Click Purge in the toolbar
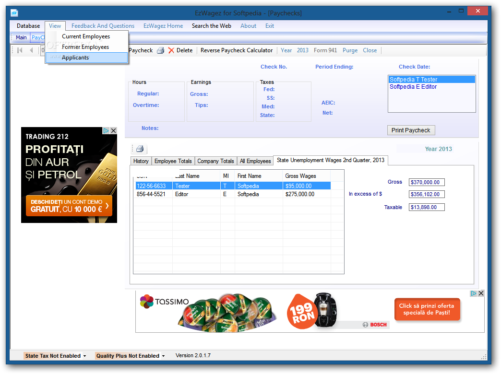 [350, 50]
